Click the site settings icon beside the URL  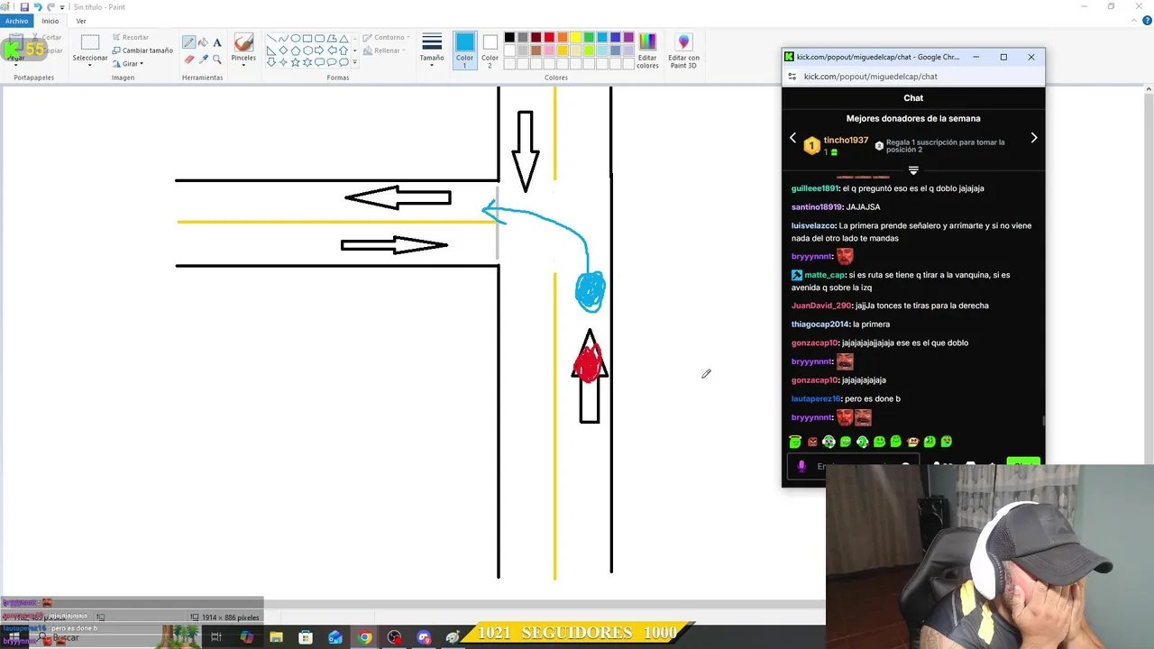click(x=792, y=77)
